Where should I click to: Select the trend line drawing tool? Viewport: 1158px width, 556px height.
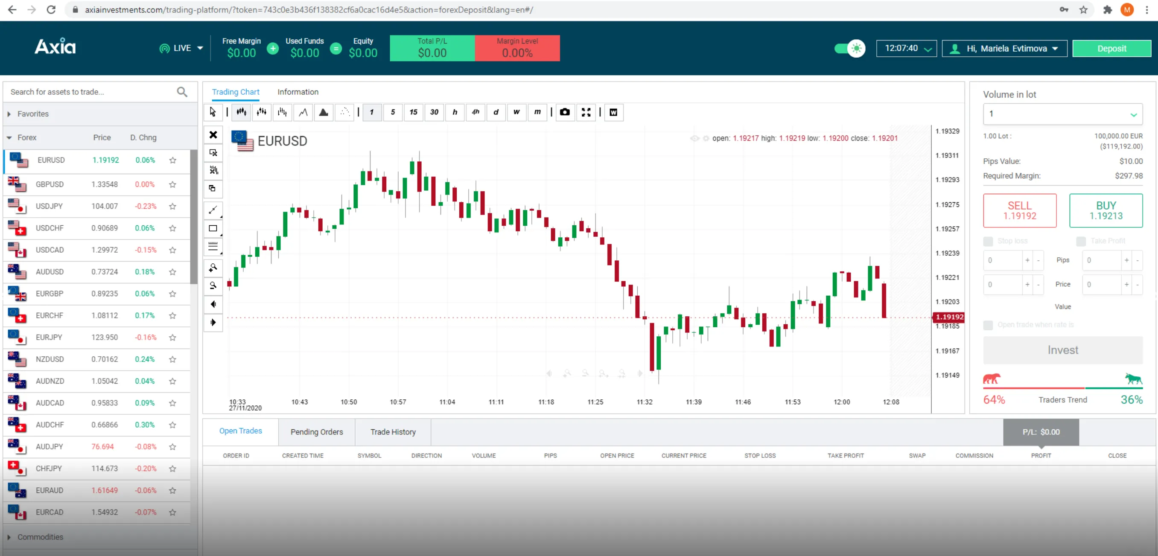click(x=213, y=210)
